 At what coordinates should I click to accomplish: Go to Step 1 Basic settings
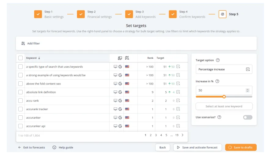point(38,14)
